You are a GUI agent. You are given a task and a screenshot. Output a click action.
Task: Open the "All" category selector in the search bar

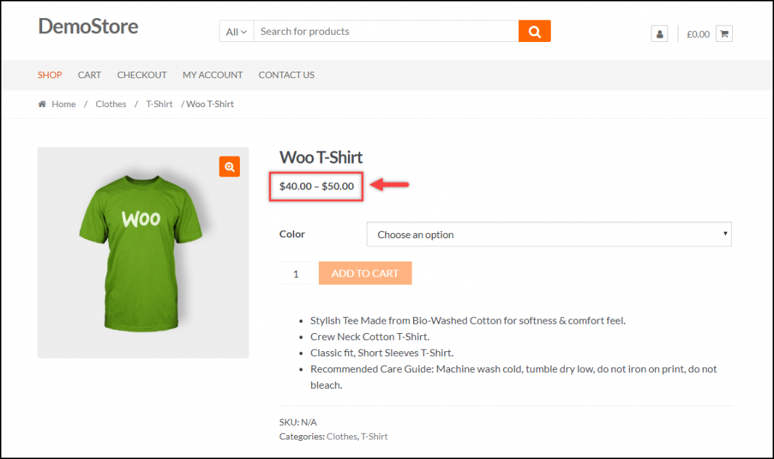point(236,31)
